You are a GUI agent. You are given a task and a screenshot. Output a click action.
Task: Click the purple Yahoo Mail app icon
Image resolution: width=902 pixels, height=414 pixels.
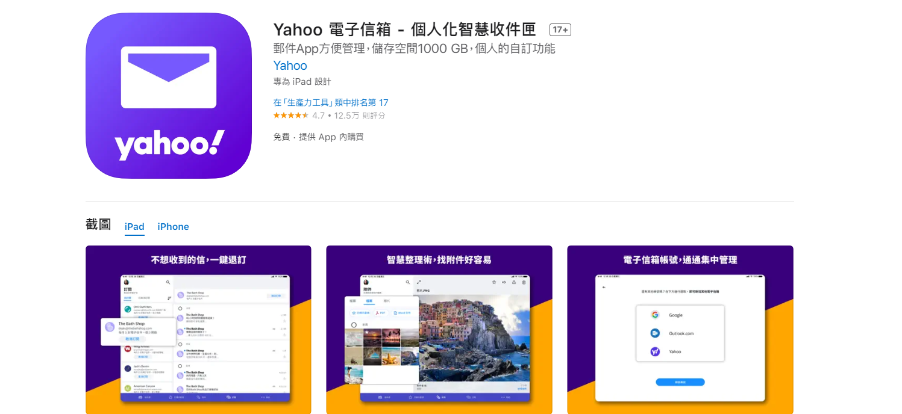[x=169, y=96]
